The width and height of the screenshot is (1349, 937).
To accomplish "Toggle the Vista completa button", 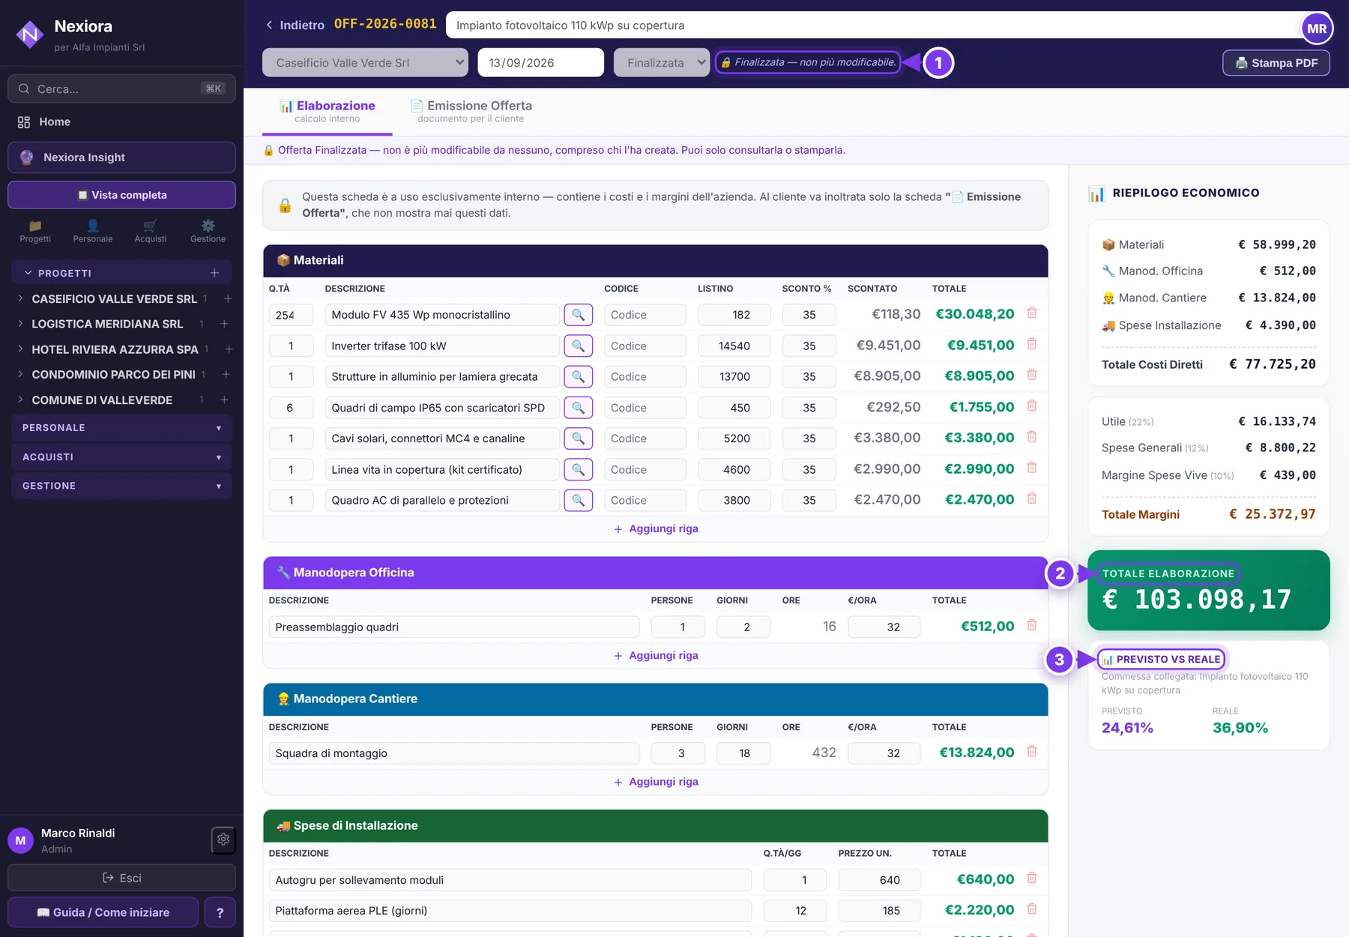I will click(x=121, y=195).
